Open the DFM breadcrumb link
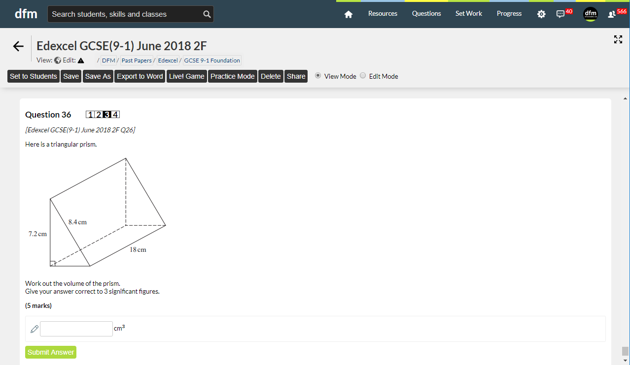This screenshot has height=365, width=630. click(x=108, y=61)
